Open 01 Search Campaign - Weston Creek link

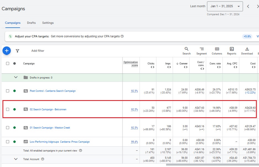tap(50, 128)
